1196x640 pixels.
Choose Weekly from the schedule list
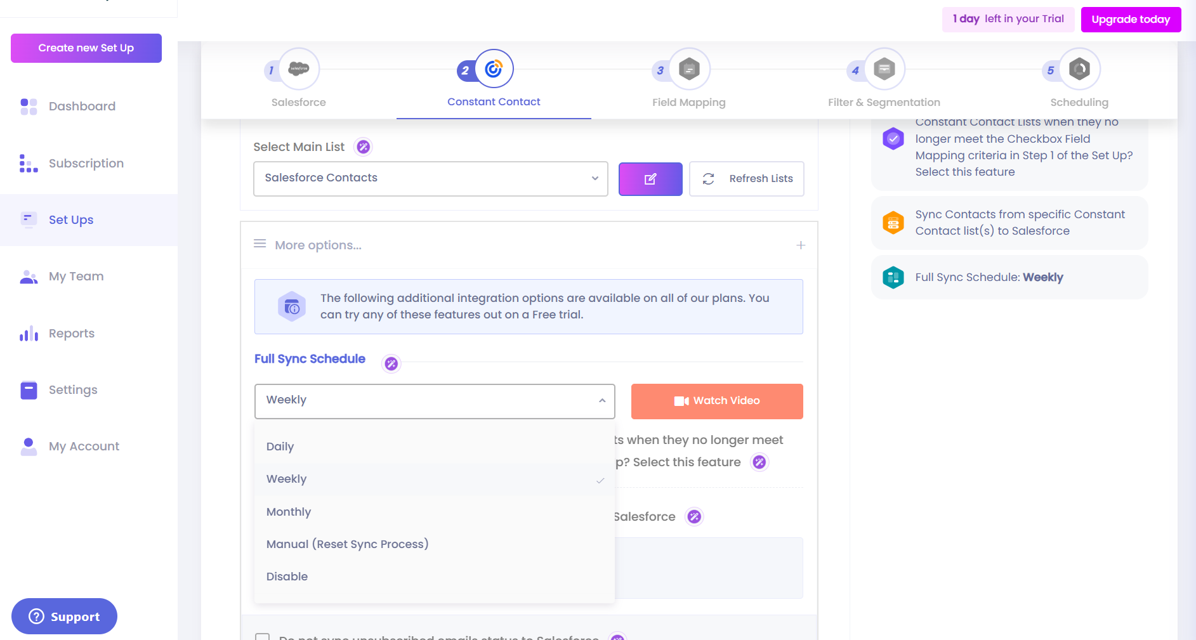pyautogui.click(x=435, y=479)
